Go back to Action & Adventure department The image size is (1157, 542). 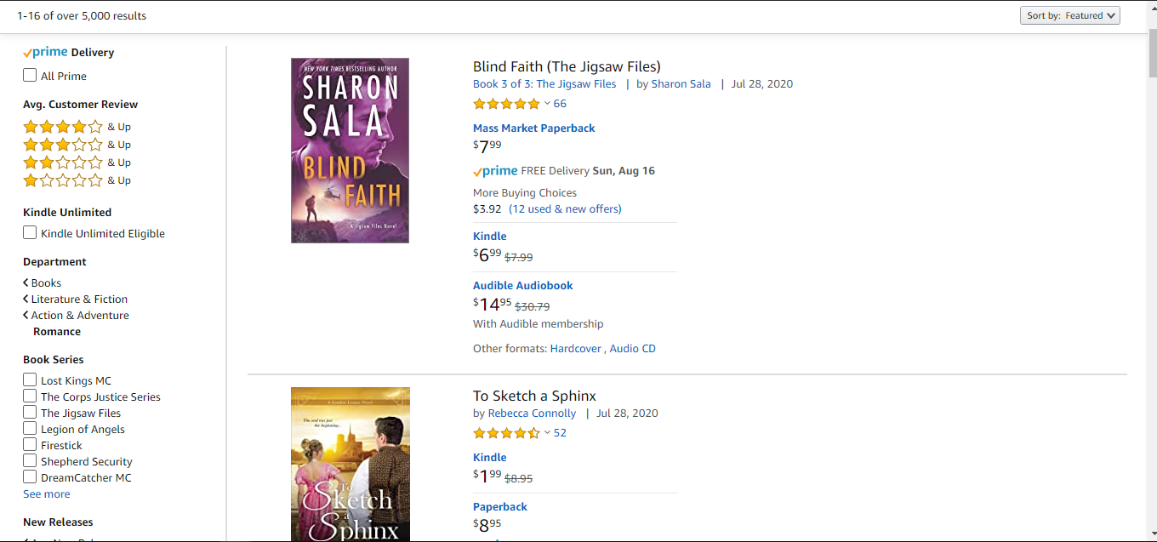(80, 316)
